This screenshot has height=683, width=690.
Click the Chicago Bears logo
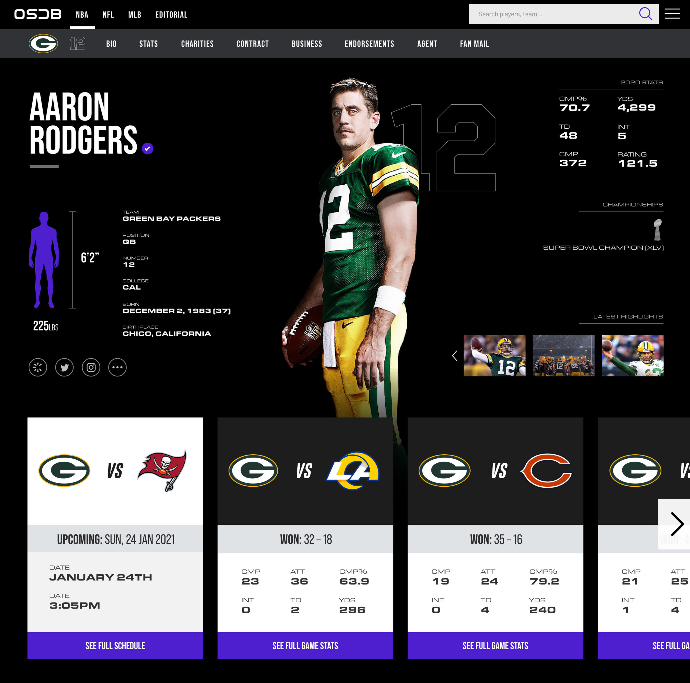click(546, 471)
